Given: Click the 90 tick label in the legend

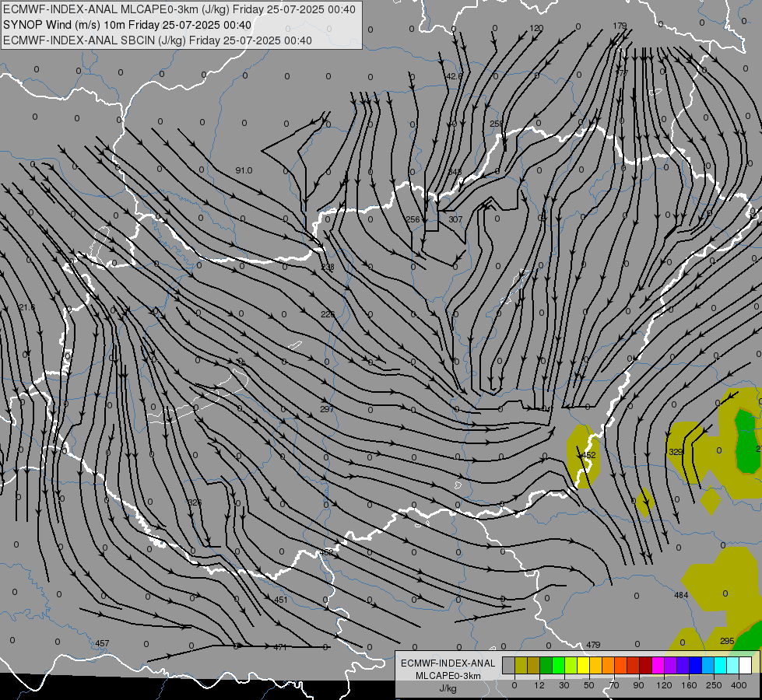Looking at the screenshot, I should click(638, 685).
